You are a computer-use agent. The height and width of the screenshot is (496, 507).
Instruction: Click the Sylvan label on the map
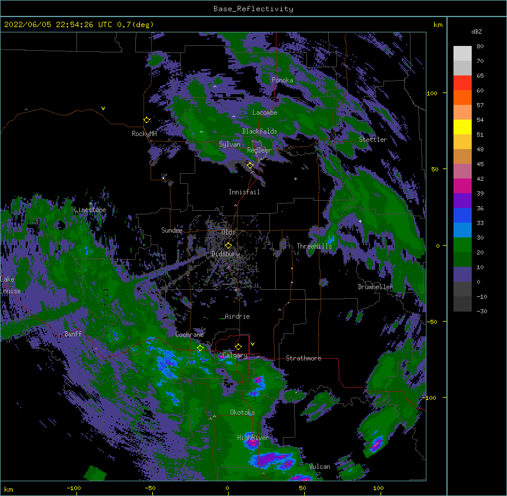pos(229,144)
